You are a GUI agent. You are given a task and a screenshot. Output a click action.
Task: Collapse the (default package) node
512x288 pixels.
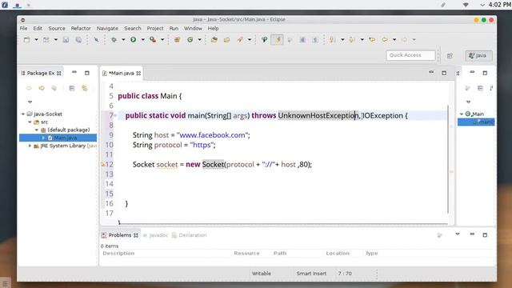(x=37, y=130)
